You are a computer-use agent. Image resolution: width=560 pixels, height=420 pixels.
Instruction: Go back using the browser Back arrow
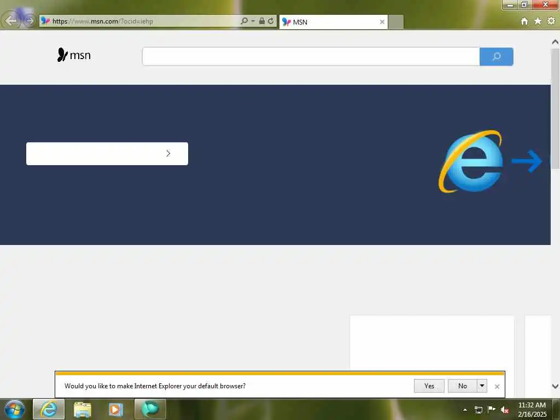pyautogui.click(x=11, y=20)
